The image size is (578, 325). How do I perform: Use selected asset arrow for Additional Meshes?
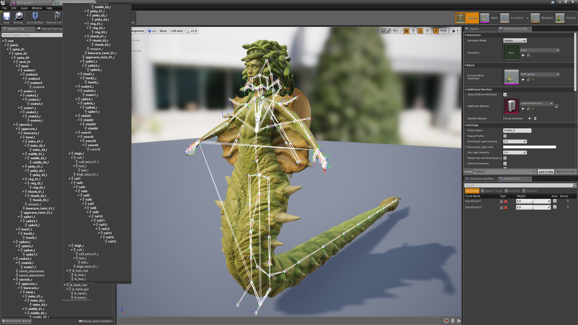523,109
